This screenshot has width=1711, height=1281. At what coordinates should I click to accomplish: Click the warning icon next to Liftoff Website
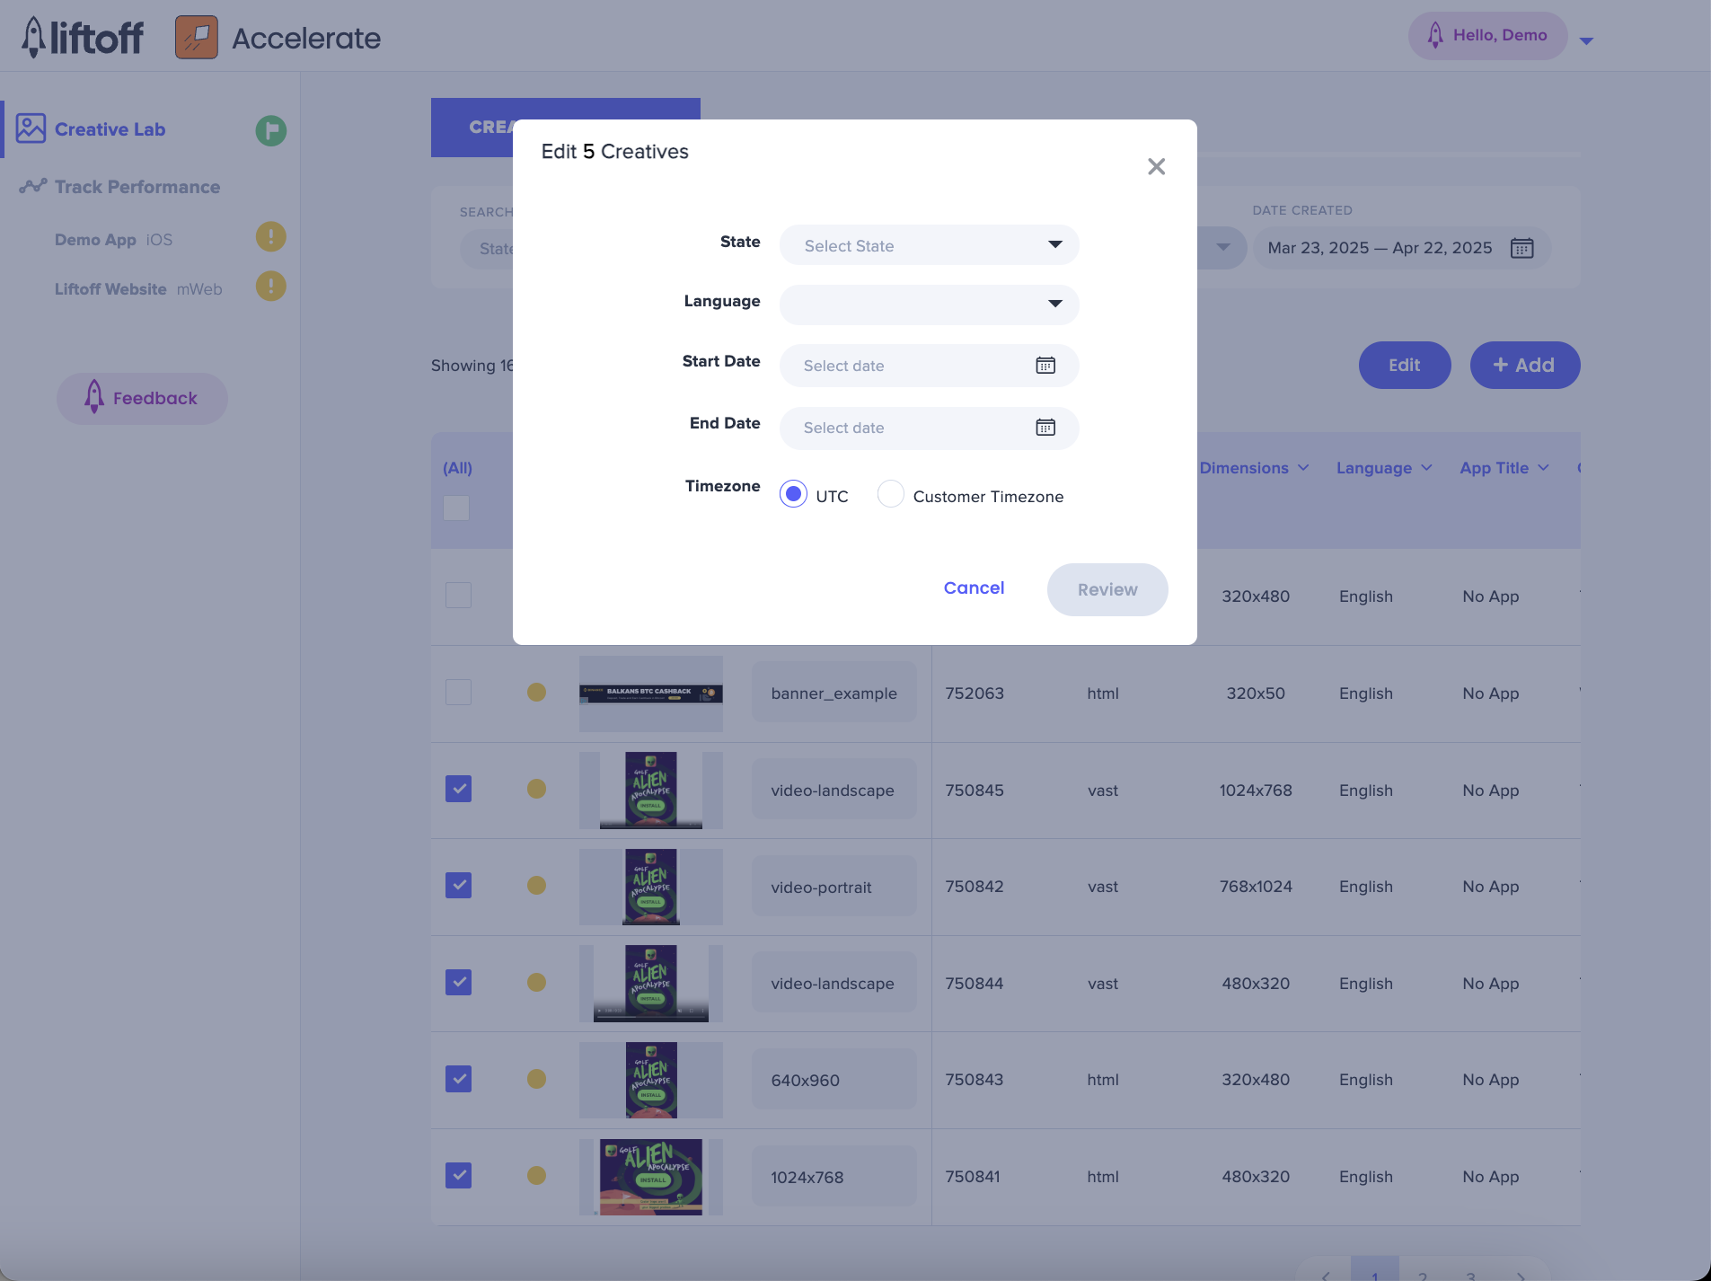(x=270, y=287)
